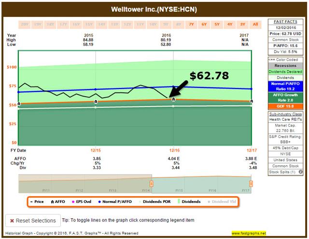Click the P/AFFO: 15.6 fact

click(285, 46)
